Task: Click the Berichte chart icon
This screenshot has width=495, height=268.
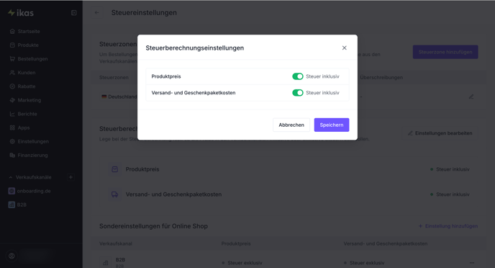Action: 12,114
